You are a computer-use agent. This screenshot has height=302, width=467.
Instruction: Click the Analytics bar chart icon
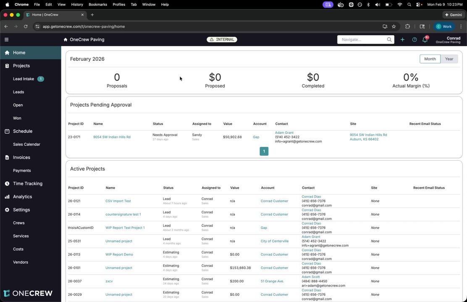[x=7, y=197]
